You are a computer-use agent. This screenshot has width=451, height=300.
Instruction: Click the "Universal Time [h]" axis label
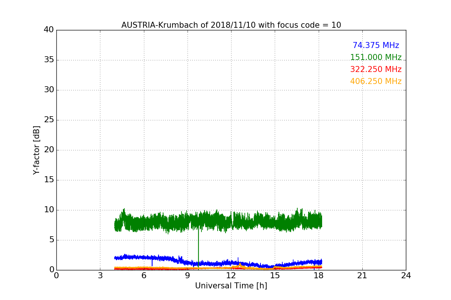(231, 286)
